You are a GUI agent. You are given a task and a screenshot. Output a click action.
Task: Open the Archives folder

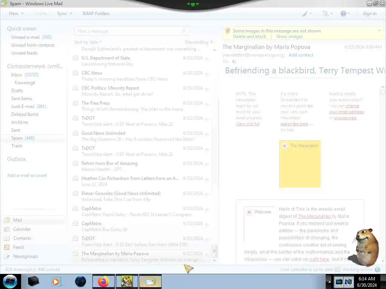pos(20,122)
